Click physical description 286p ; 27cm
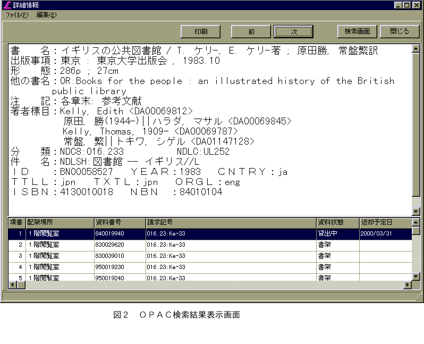Screen dimensions: 424x344 pyautogui.click(x=89, y=71)
